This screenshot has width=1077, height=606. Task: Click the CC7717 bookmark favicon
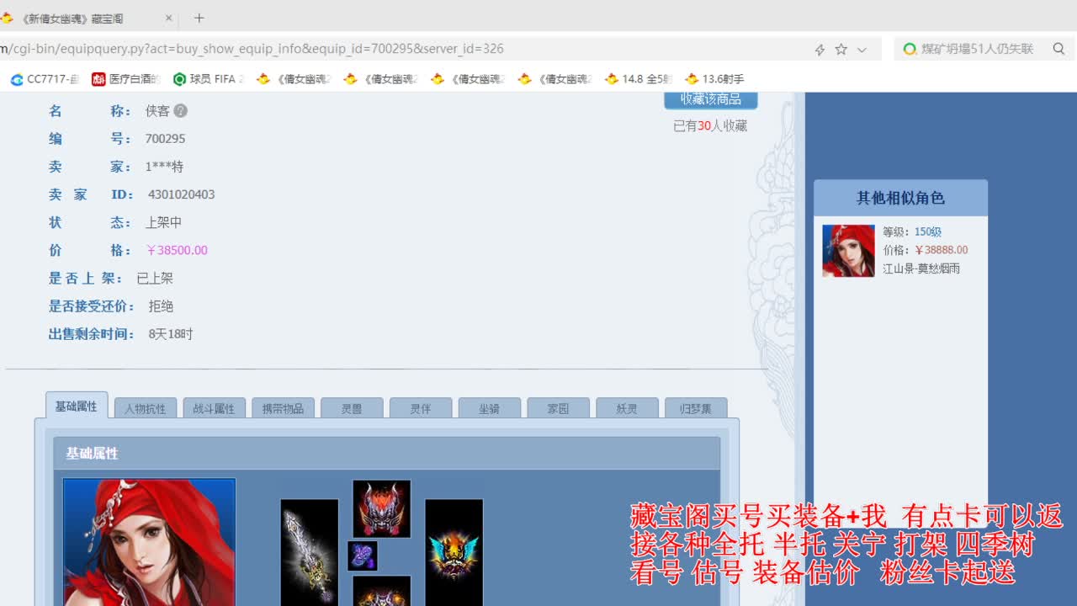tap(16, 79)
